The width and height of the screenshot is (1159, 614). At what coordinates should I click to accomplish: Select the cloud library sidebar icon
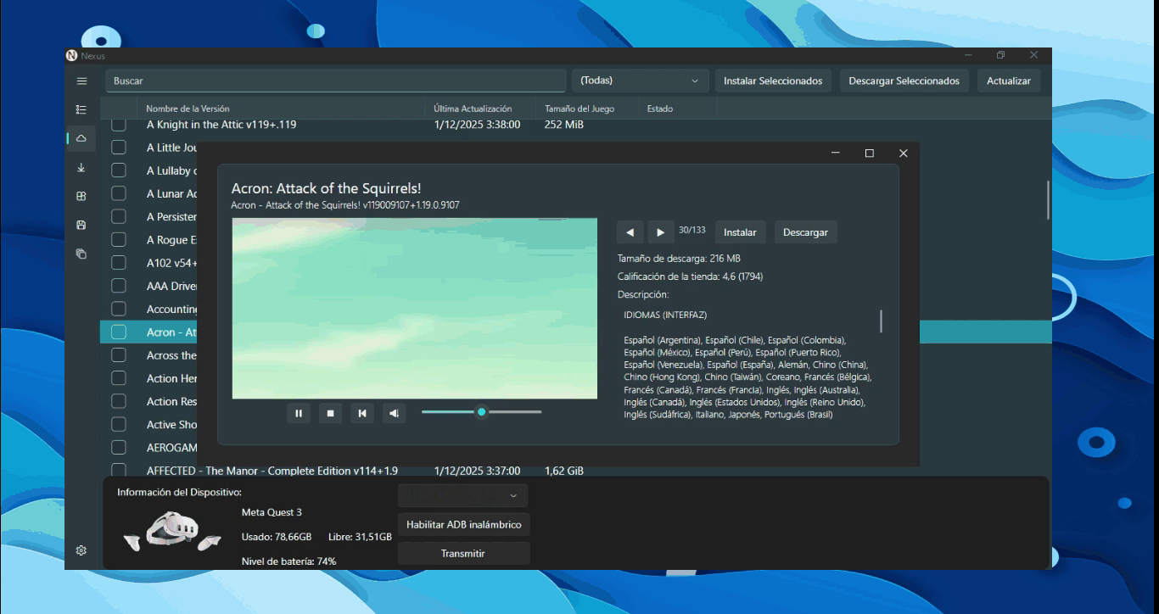pos(81,138)
